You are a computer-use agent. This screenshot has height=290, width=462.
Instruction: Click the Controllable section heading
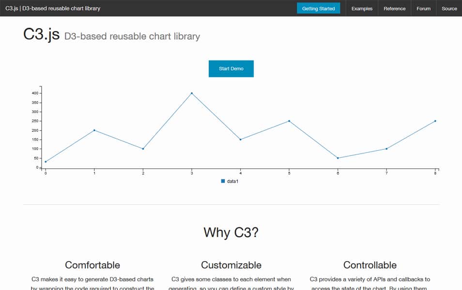pyautogui.click(x=370, y=265)
